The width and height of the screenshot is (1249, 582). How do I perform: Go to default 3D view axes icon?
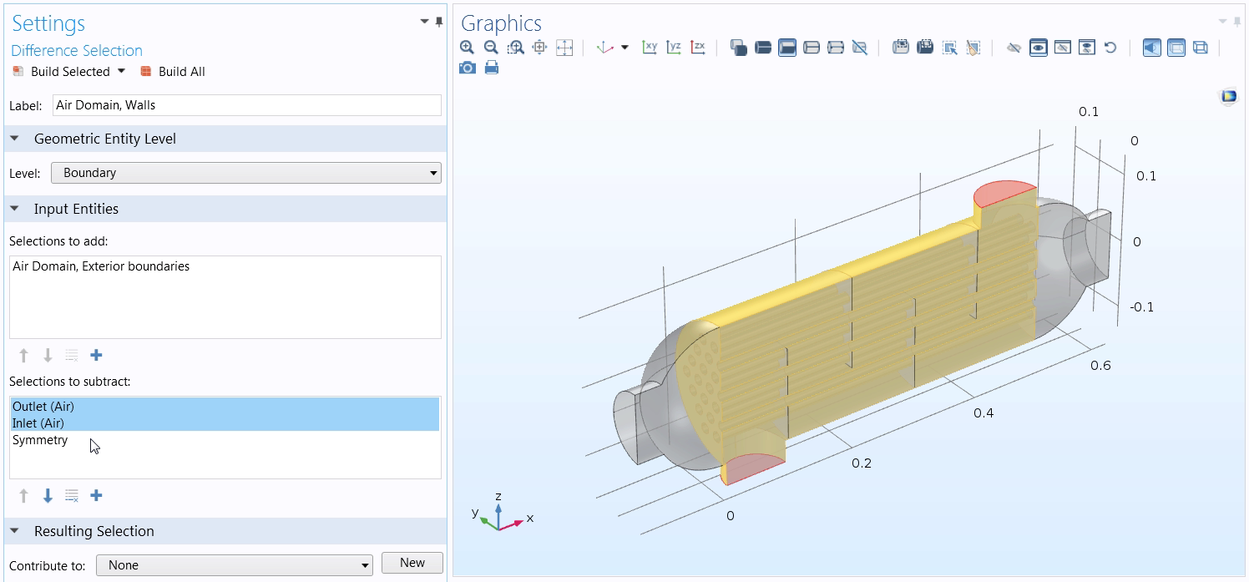[605, 48]
